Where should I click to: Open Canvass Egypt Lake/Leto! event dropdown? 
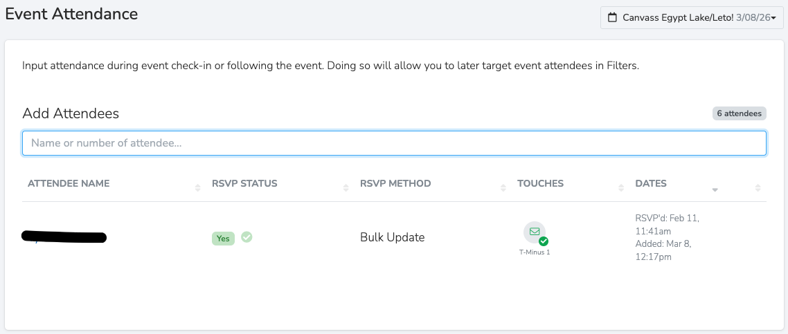click(x=692, y=17)
